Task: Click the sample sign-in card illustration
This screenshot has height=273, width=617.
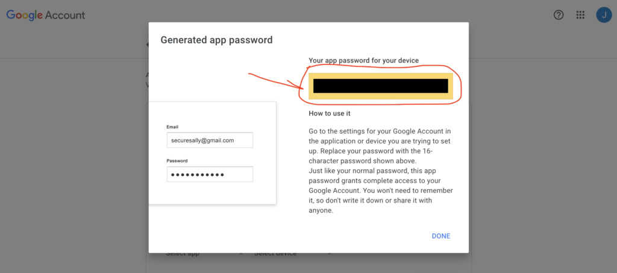Action: click(212, 193)
